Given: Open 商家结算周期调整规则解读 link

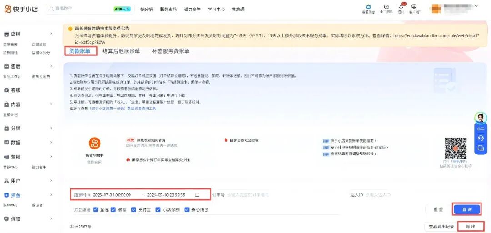Looking at the screenshot, I should (353, 154).
